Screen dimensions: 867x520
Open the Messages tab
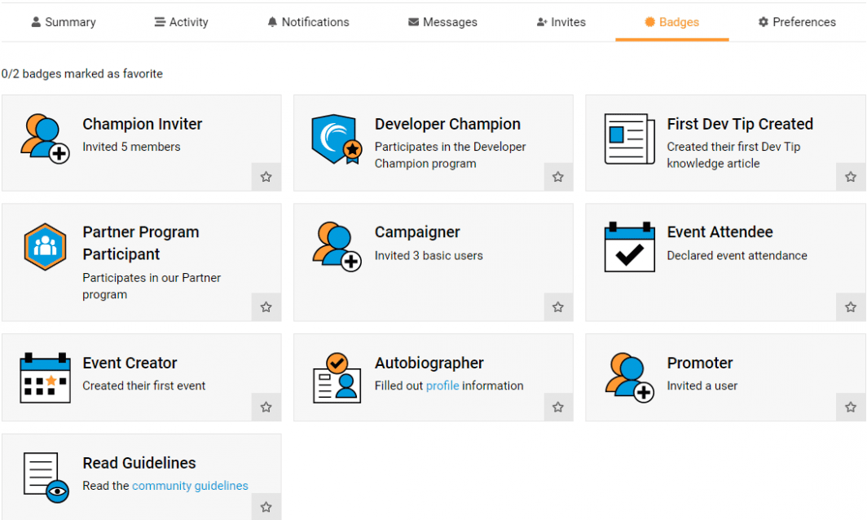[442, 22]
